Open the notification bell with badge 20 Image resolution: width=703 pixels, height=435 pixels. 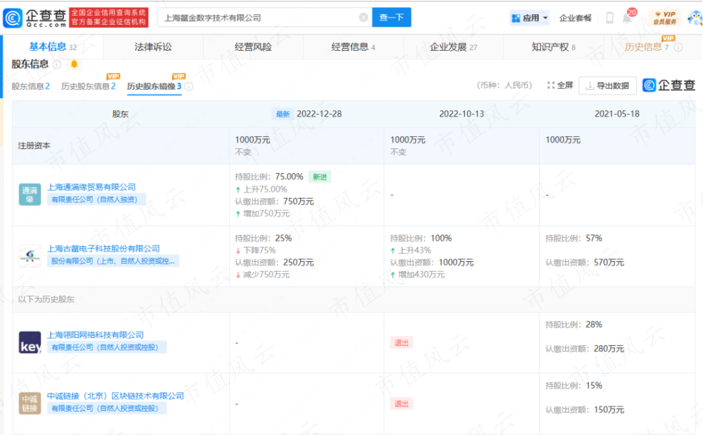[x=627, y=18]
